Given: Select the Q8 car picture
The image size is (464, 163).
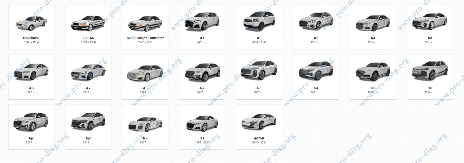Looking at the screenshot, I should tap(88, 121).
